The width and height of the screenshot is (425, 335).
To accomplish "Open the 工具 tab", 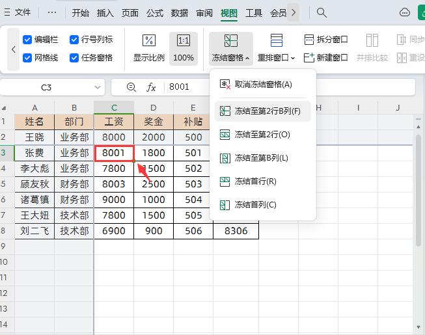I will tap(254, 13).
